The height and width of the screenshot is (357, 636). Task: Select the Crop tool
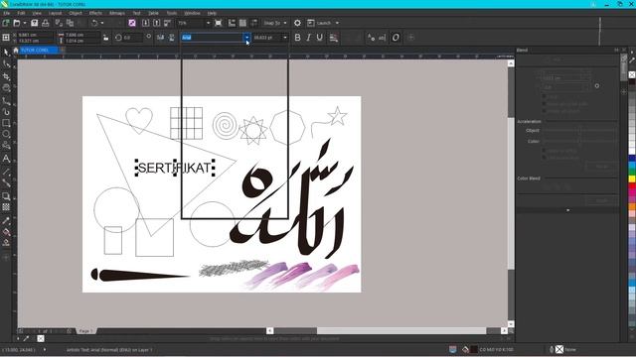click(6, 76)
